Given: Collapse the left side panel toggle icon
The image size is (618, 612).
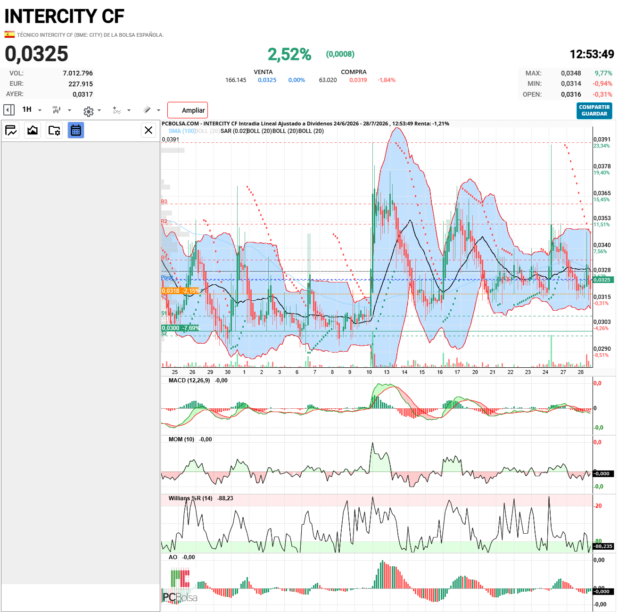Looking at the screenshot, I should pos(9,110).
